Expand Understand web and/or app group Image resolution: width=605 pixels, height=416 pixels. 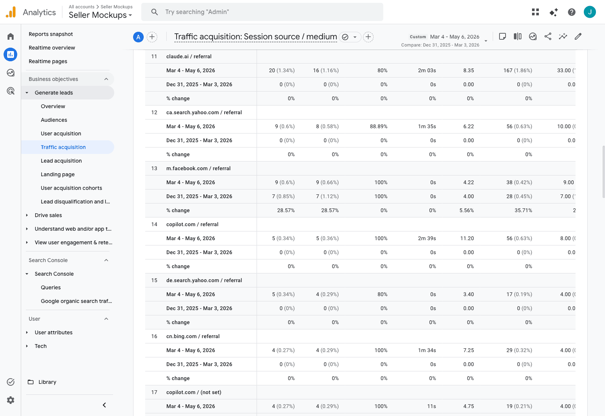(27, 229)
